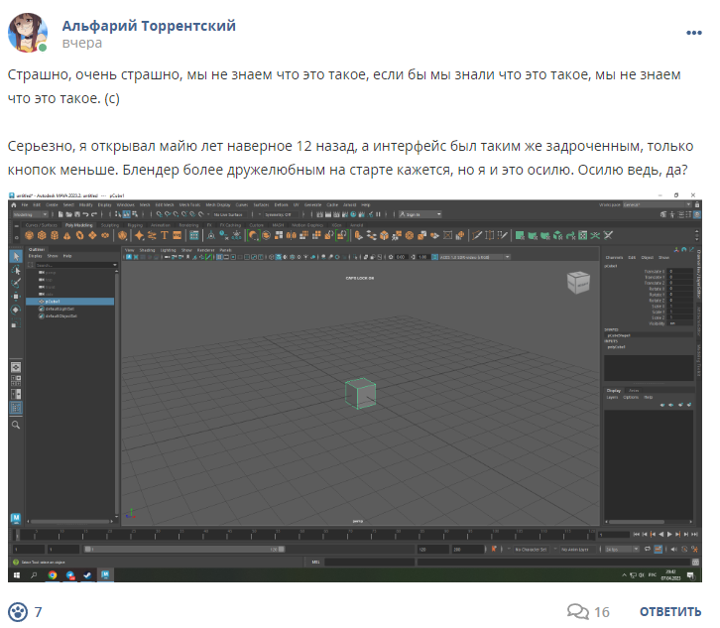
Task: Open the Workspace General dropdown
Action: [x=657, y=205]
